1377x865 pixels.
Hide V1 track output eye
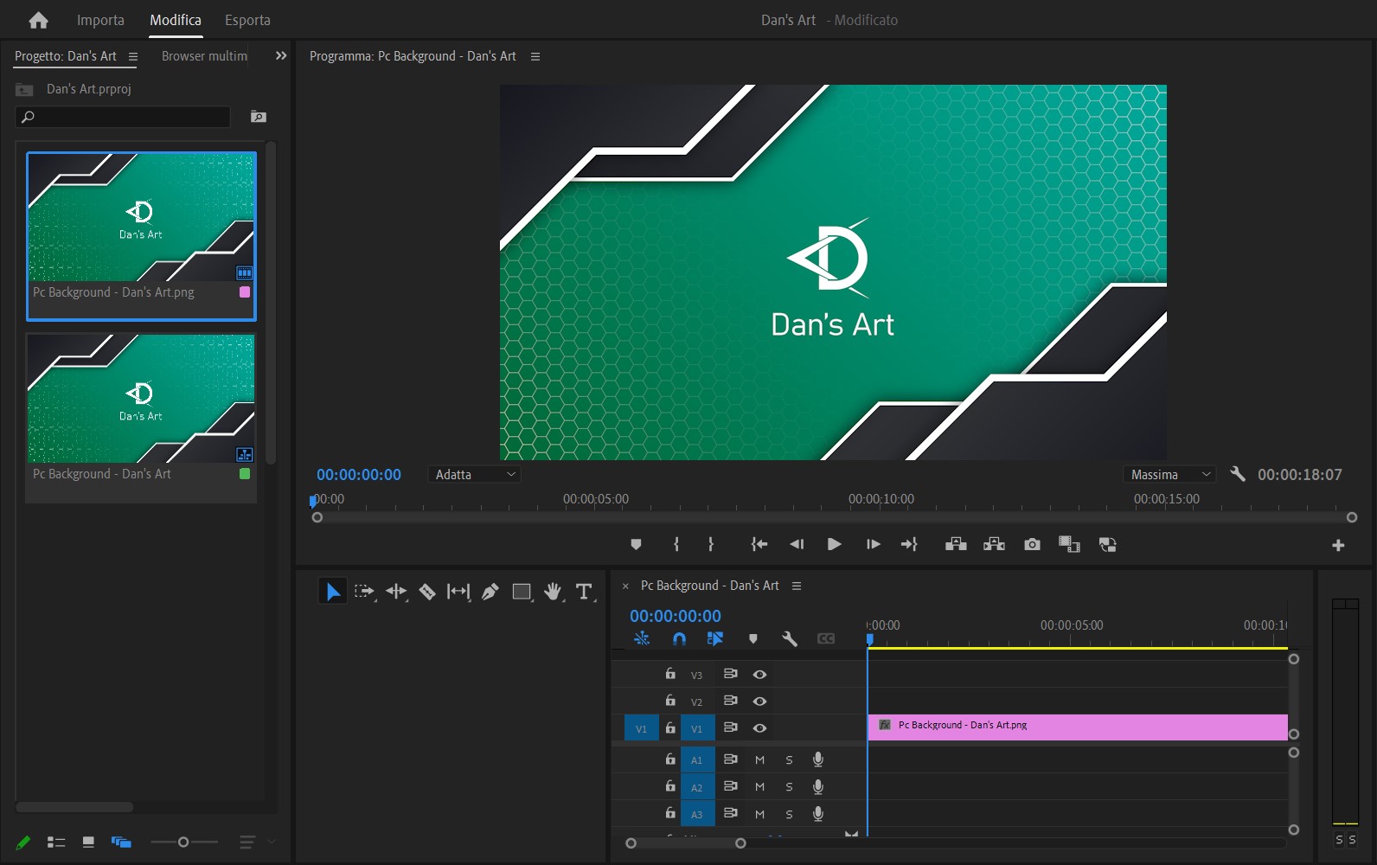tap(759, 727)
